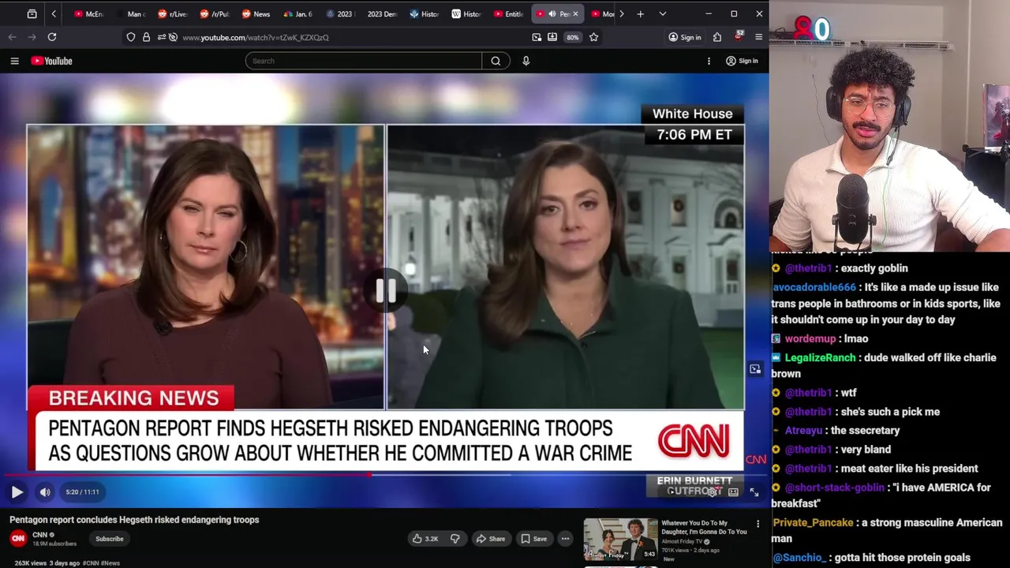Subscribe to the CNN channel
This screenshot has width=1010, height=568.
tap(110, 539)
